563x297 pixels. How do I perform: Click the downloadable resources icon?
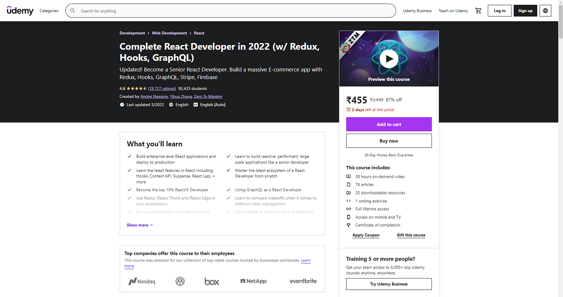coord(349,193)
